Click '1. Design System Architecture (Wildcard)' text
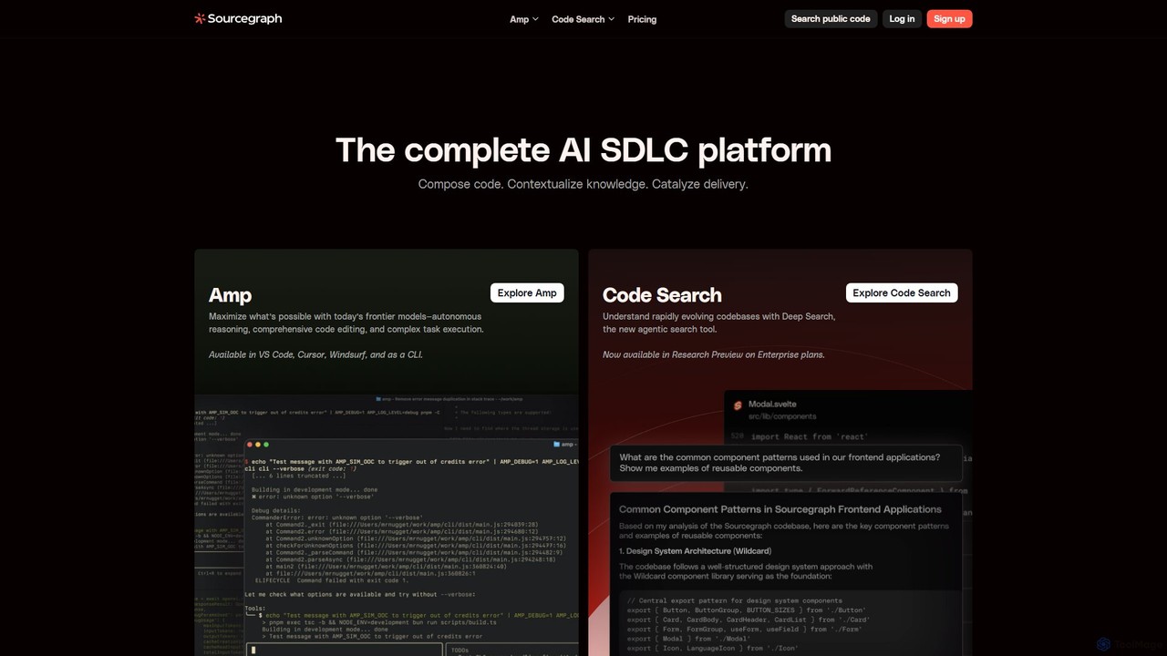 click(x=696, y=551)
